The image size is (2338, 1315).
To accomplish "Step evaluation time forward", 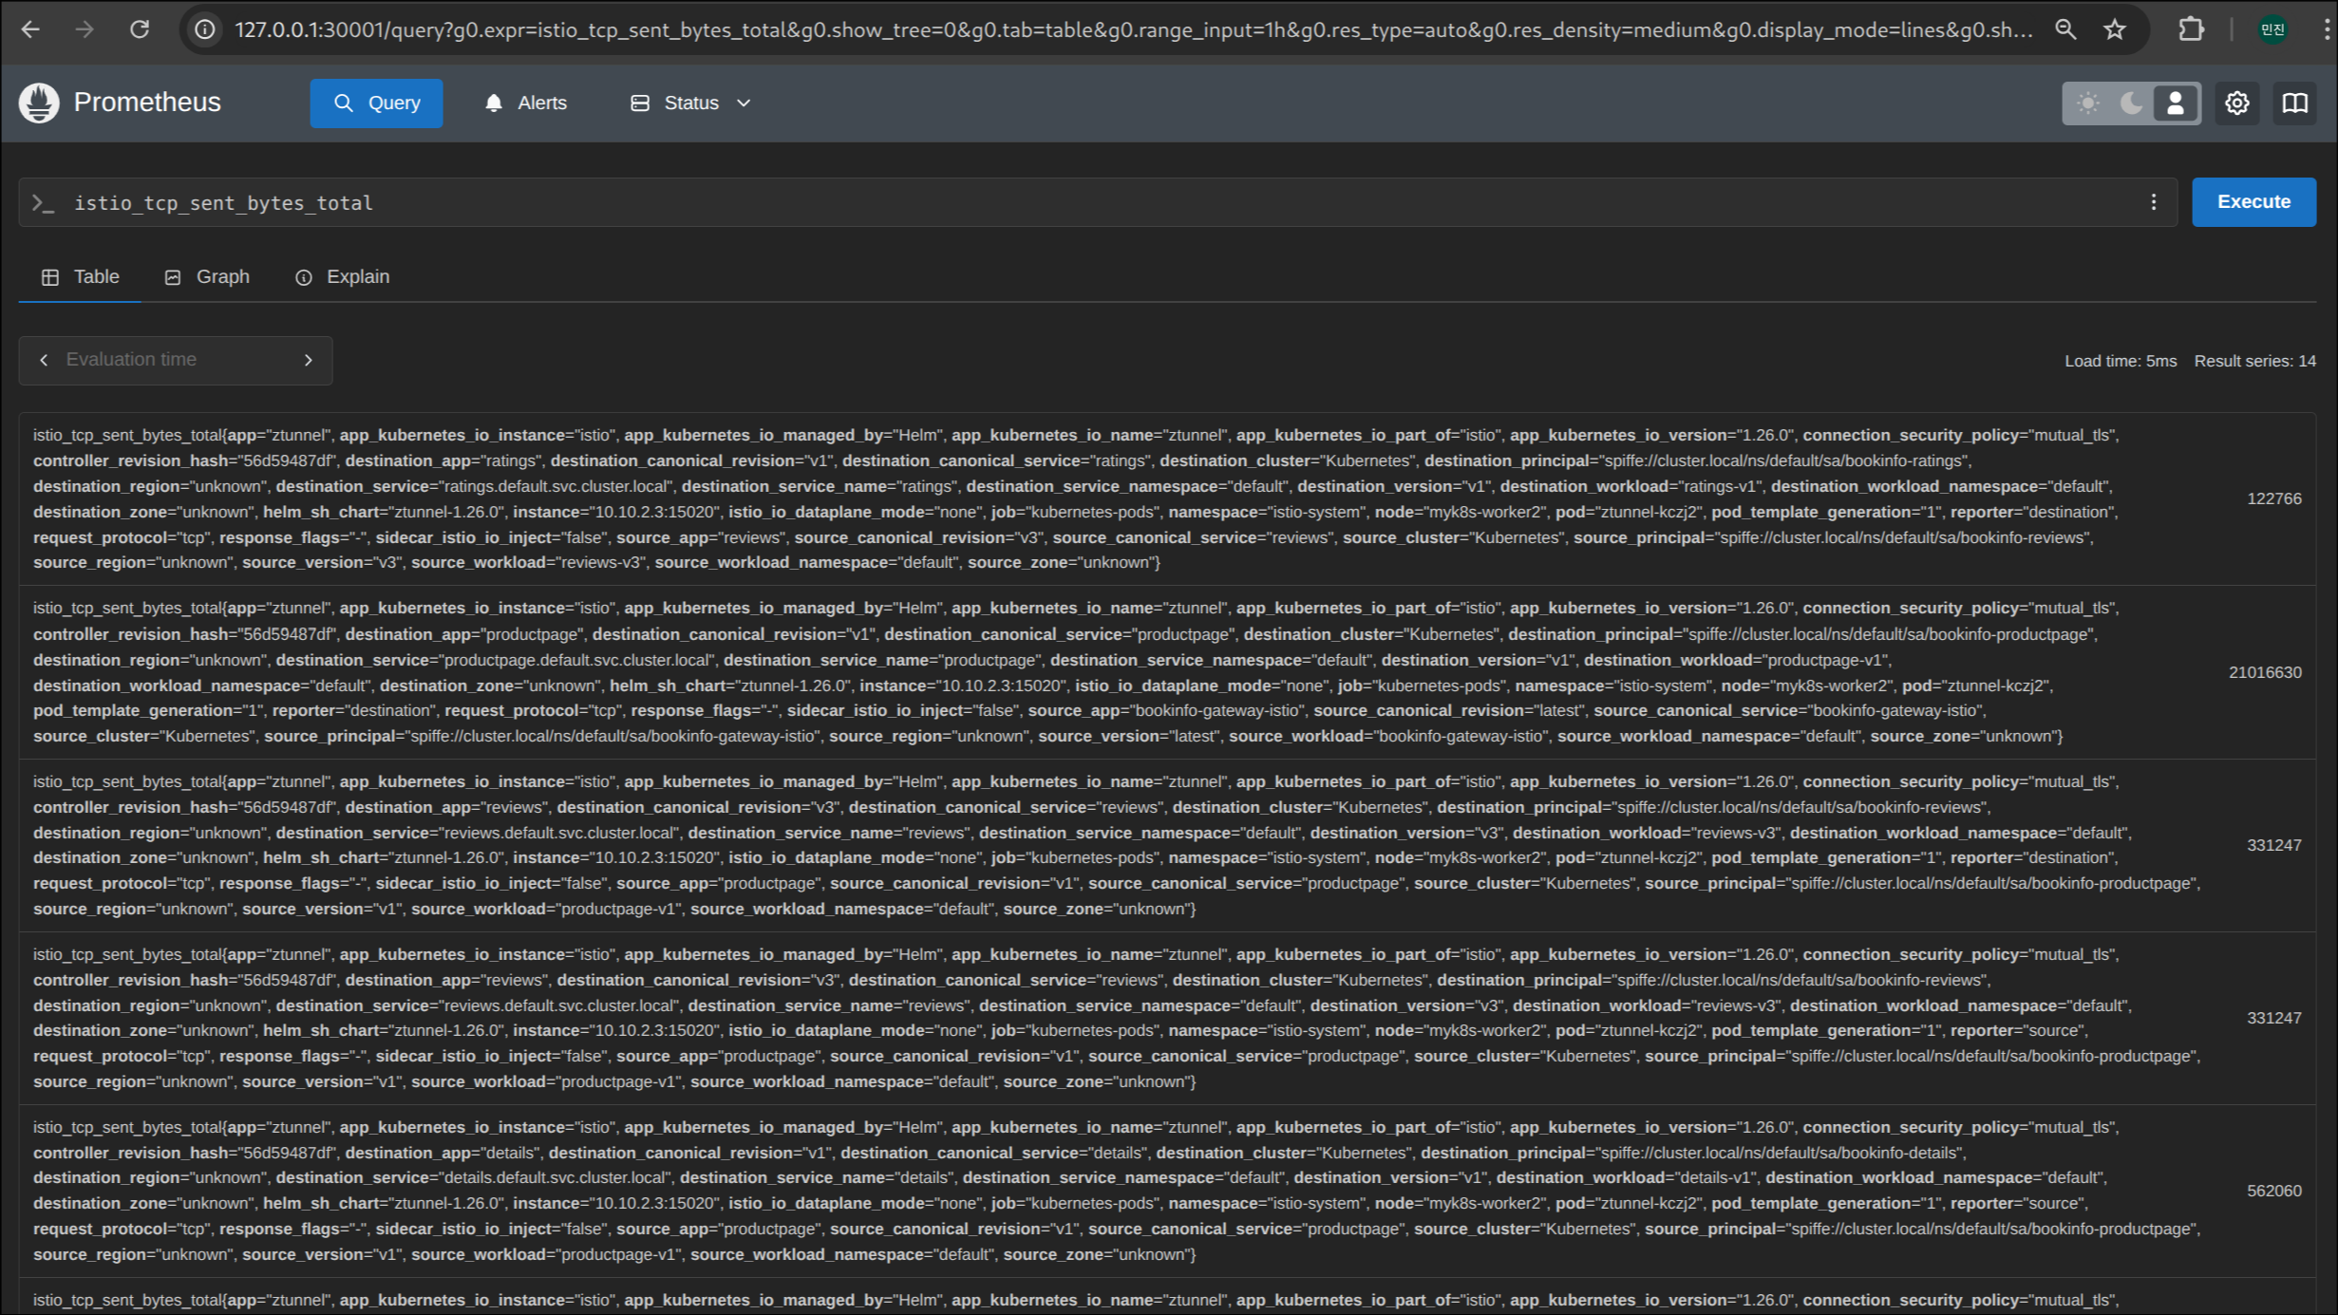I will coord(308,360).
